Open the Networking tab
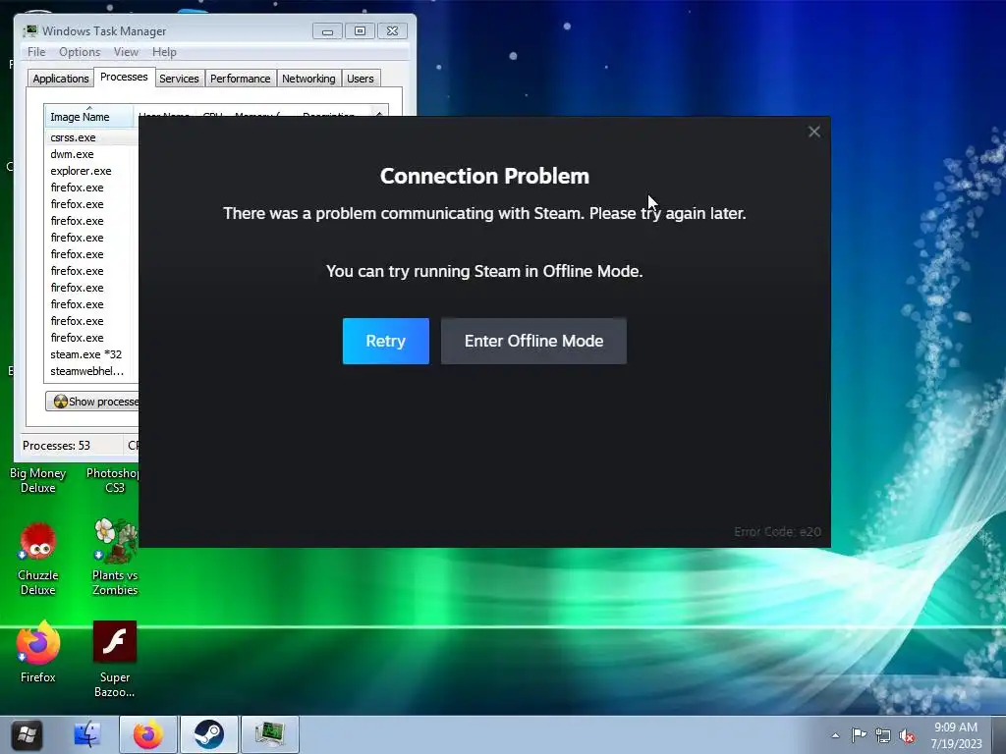Viewport: 1006px width, 754px height. tap(308, 79)
